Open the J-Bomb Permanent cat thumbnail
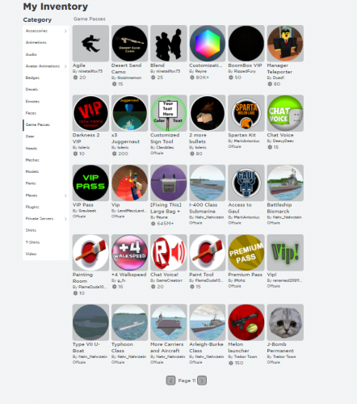Screen dimensions: 357x404 pos(285,322)
